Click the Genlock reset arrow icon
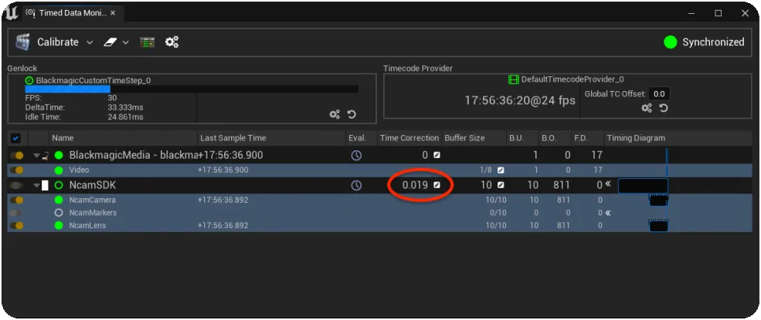 [352, 115]
